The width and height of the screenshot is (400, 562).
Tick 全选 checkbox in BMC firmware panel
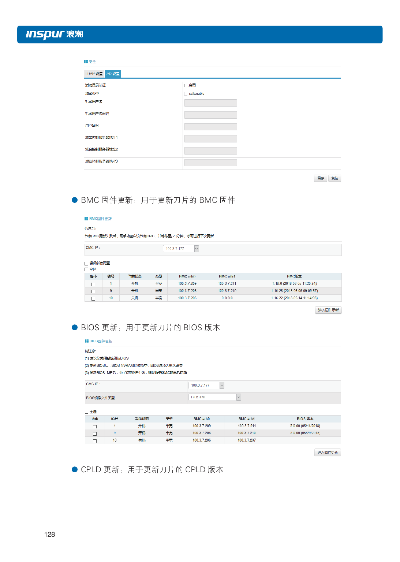coord(86,269)
